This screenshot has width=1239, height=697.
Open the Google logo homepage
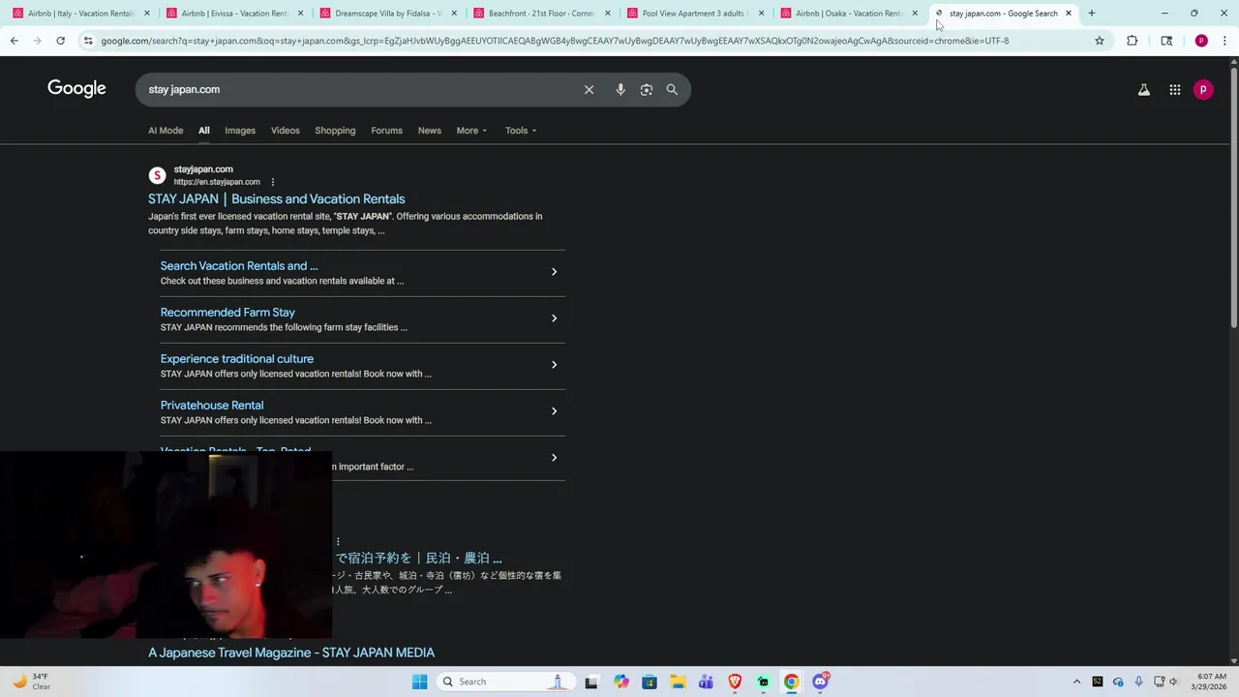76,89
